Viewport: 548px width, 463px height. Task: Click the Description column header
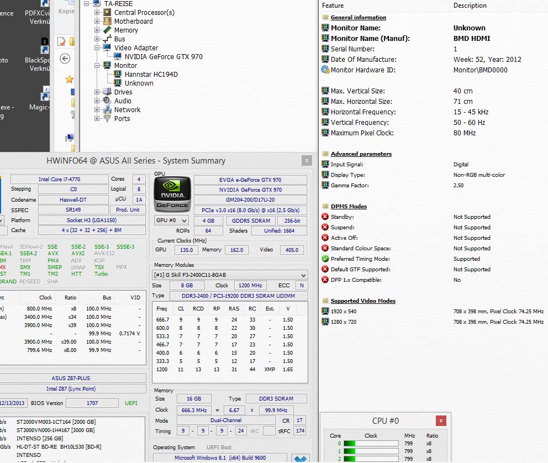pyautogui.click(x=470, y=6)
